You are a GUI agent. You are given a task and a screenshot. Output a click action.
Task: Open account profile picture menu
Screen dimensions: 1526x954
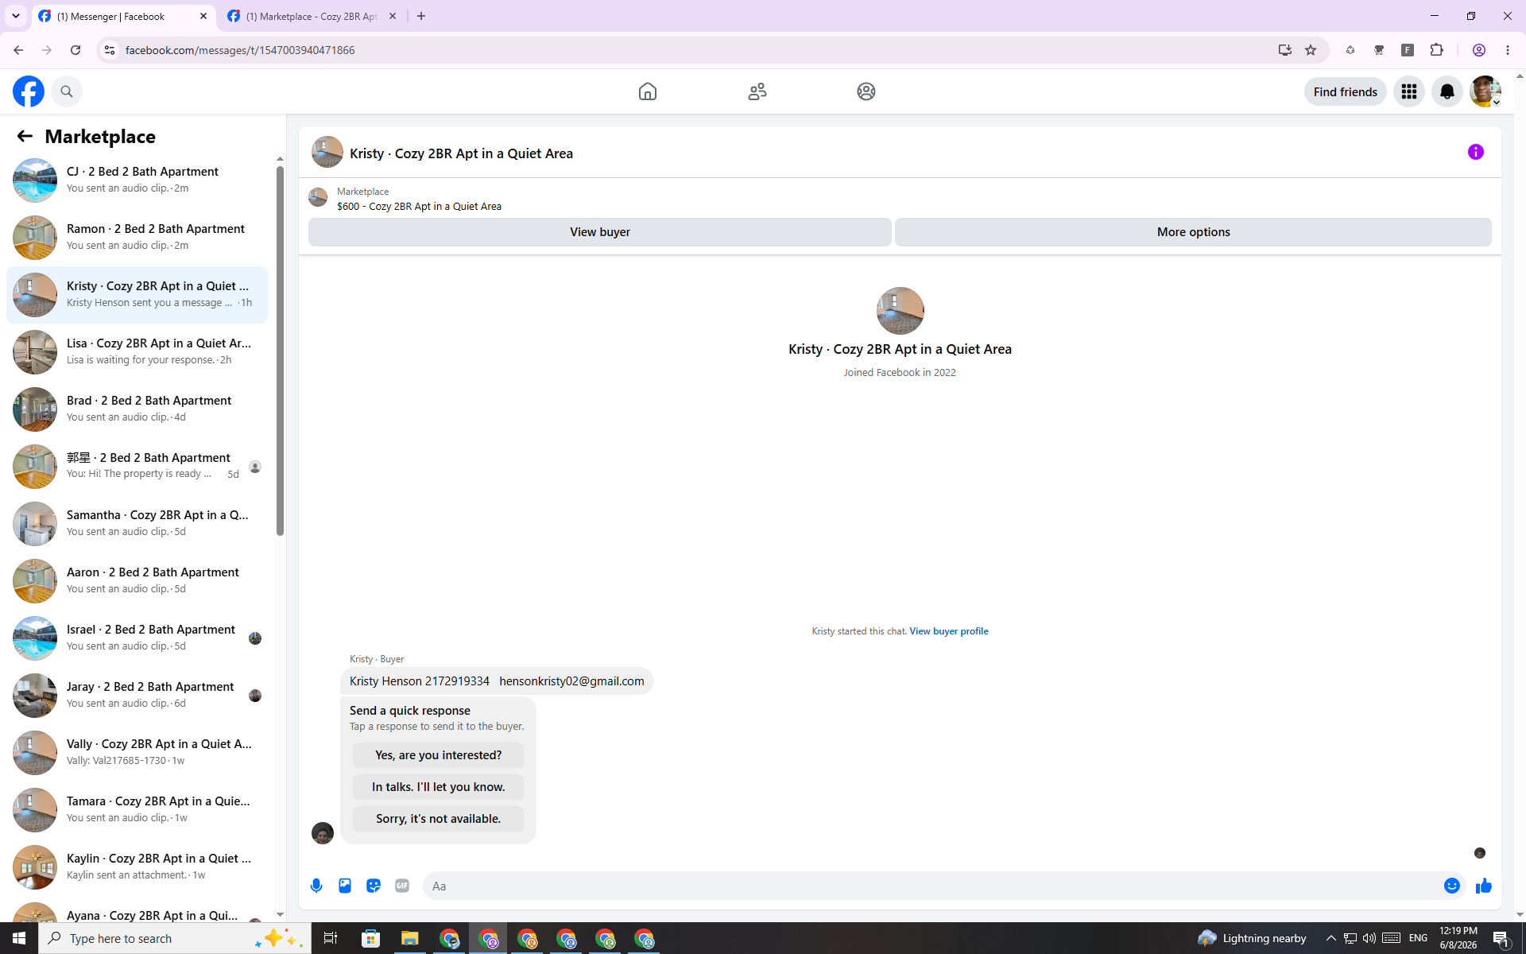coord(1485,91)
